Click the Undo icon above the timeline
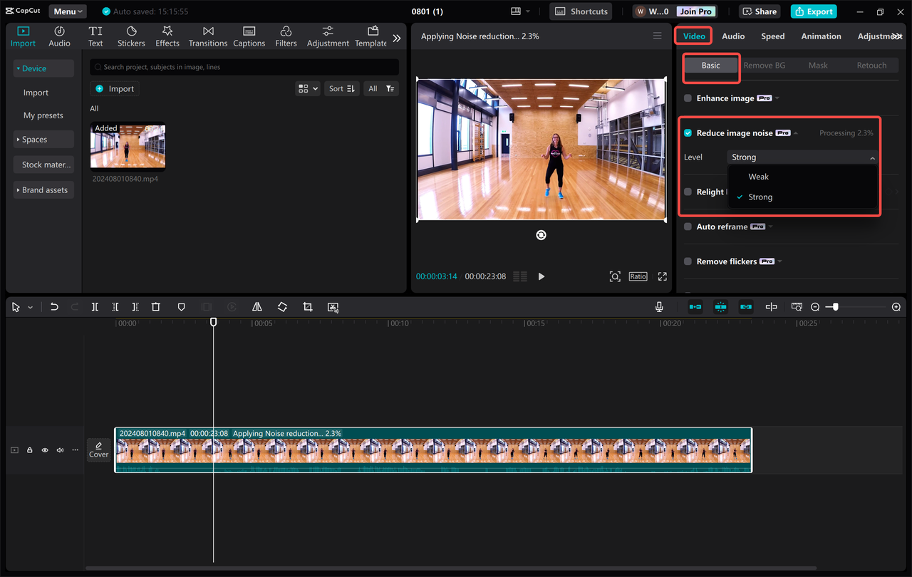 pyautogui.click(x=54, y=306)
